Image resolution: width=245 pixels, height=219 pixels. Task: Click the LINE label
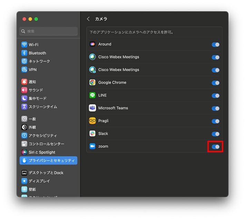(x=102, y=95)
